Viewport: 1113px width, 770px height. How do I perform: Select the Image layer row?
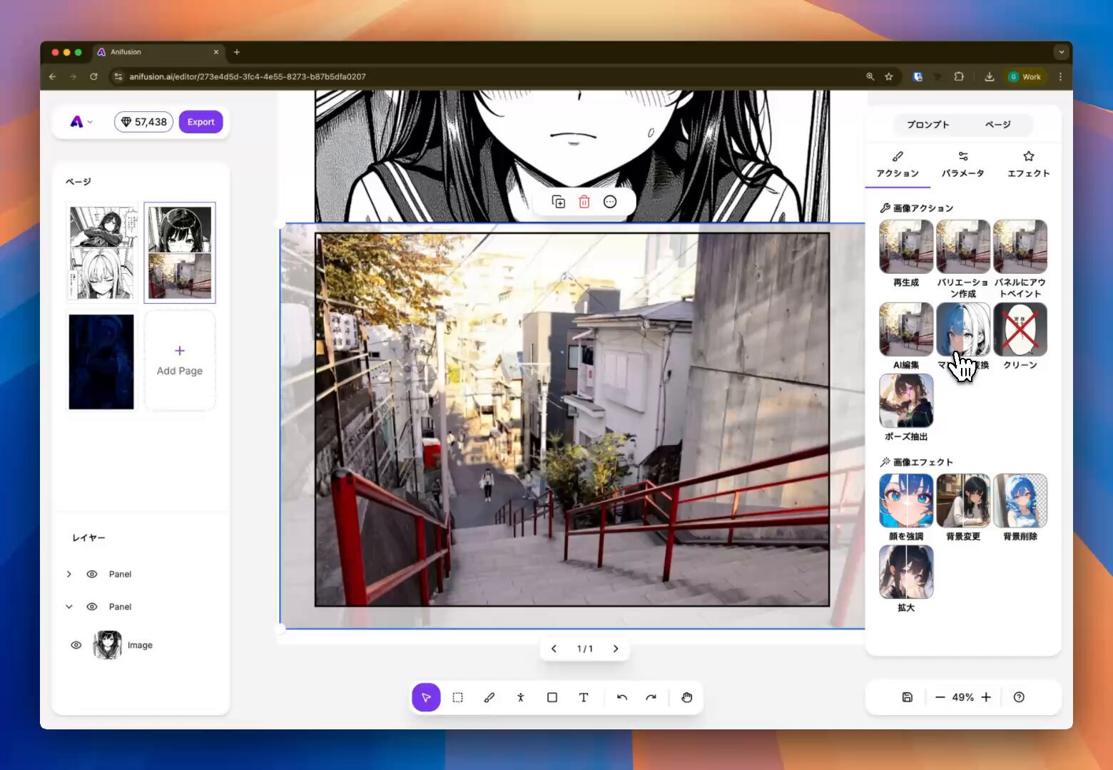(141, 645)
